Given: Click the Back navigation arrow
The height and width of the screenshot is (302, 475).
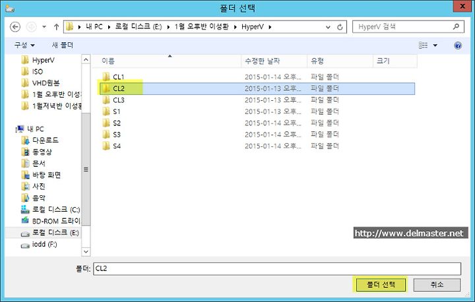Looking at the screenshot, I should tap(15, 27).
